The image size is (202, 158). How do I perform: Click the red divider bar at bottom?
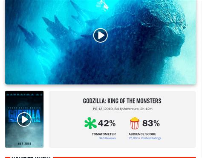[x=124, y=158]
